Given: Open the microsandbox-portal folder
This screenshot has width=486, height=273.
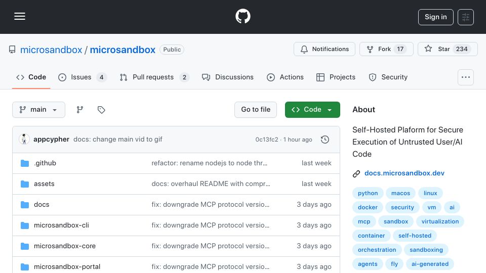Looking at the screenshot, I should click(x=67, y=266).
